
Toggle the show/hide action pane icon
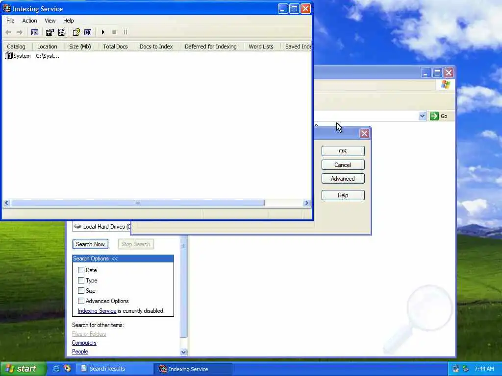click(x=88, y=32)
